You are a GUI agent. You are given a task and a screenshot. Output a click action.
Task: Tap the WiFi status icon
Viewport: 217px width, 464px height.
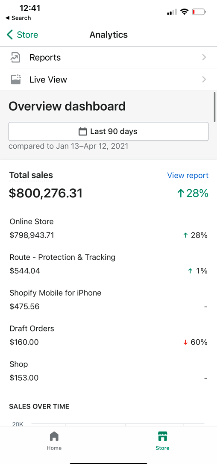[185, 12]
